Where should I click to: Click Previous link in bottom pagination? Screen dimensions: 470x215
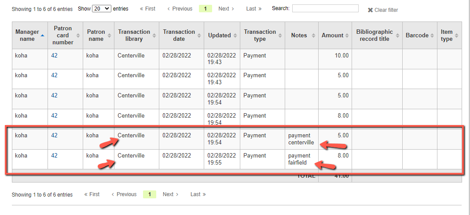click(124, 194)
